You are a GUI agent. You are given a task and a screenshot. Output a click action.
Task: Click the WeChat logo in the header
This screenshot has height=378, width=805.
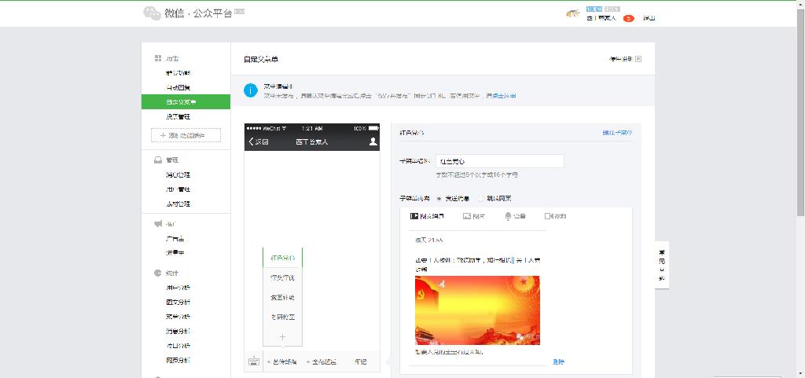[x=151, y=13]
